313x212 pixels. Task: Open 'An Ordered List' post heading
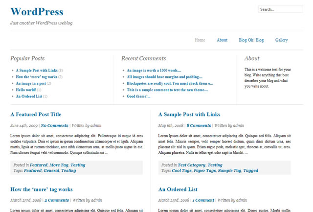point(178,189)
